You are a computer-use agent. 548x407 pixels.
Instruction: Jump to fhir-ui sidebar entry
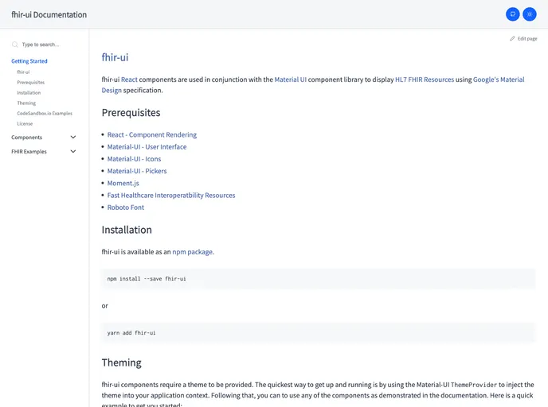(x=23, y=72)
